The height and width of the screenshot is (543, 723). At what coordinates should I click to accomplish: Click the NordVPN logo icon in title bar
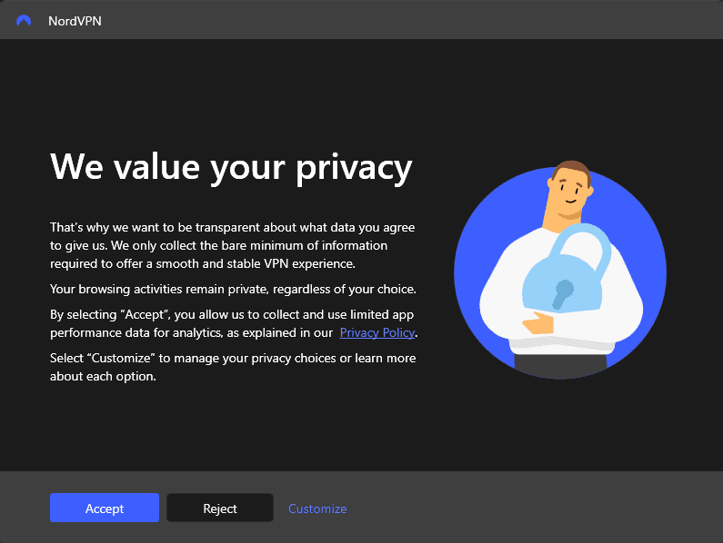coord(24,21)
